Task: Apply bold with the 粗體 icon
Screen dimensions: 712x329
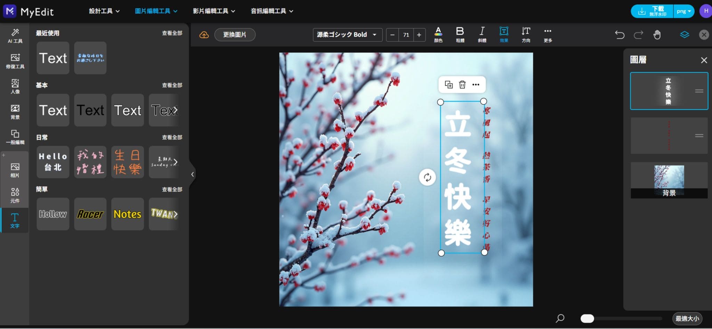Action: [x=460, y=34]
